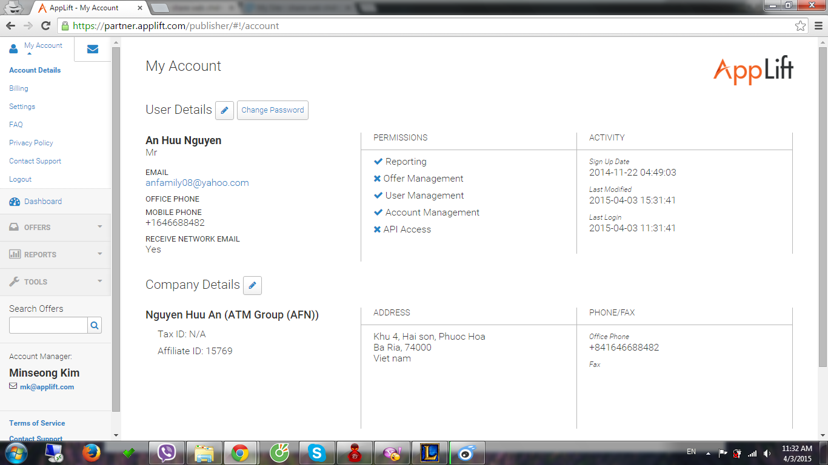Open File Explorer from the taskbar
Screen dimensions: 828x465
(204, 453)
